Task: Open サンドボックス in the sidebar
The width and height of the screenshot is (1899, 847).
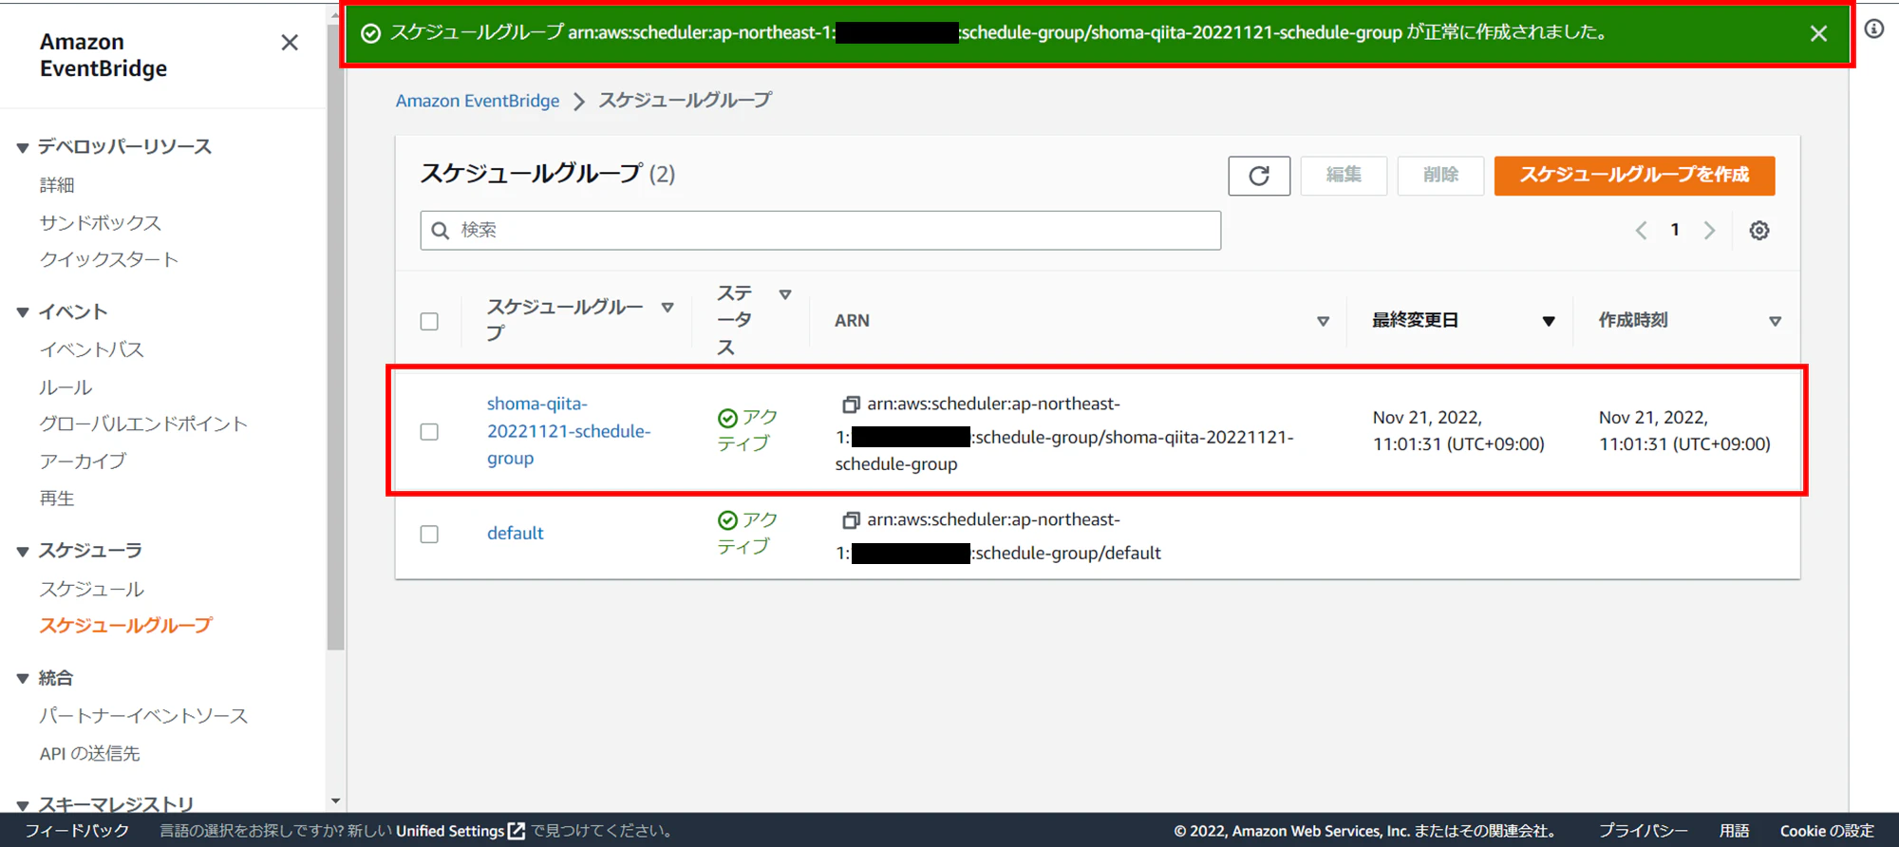Action: click(x=101, y=223)
